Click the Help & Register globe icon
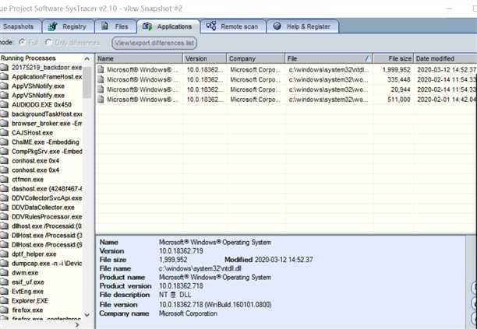Image resolution: width=477 pixels, height=329 pixels. [x=277, y=26]
